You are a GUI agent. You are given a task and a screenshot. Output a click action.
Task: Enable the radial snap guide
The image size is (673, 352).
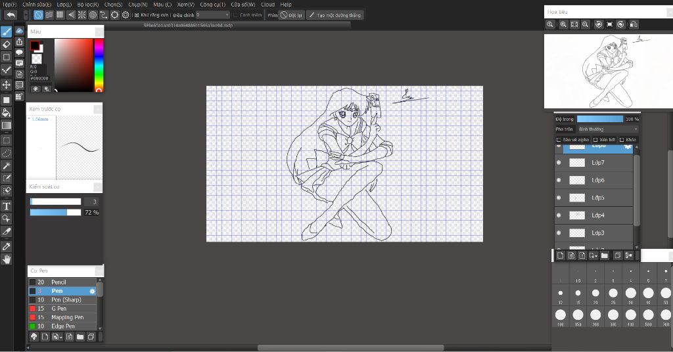pos(82,15)
